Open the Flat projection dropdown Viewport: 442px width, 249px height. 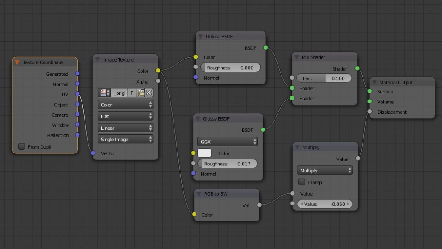click(x=126, y=116)
